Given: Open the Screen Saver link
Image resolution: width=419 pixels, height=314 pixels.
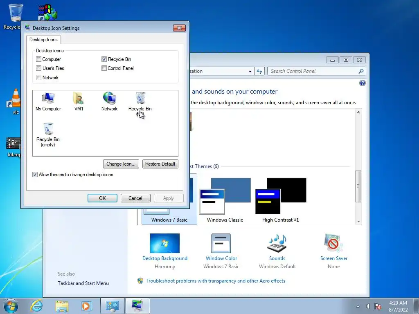Looking at the screenshot, I should pos(334,258).
